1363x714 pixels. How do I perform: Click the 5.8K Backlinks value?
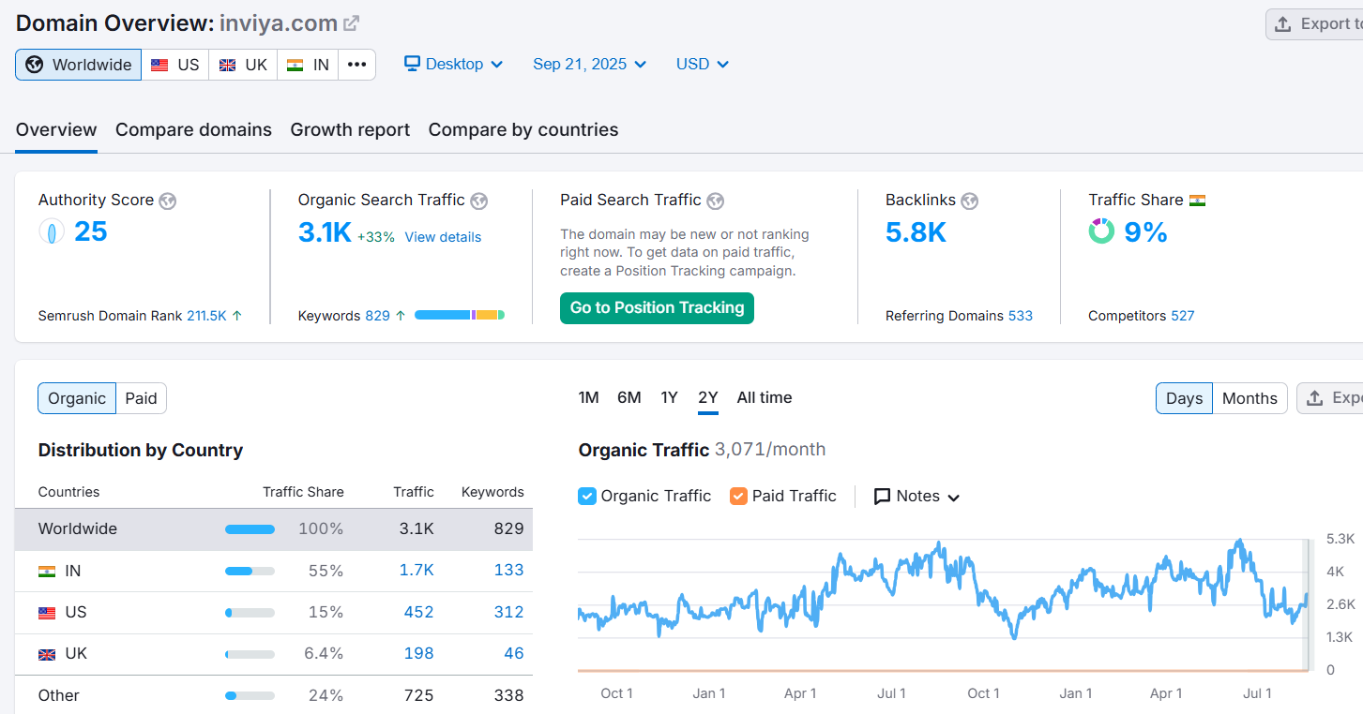tap(916, 231)
